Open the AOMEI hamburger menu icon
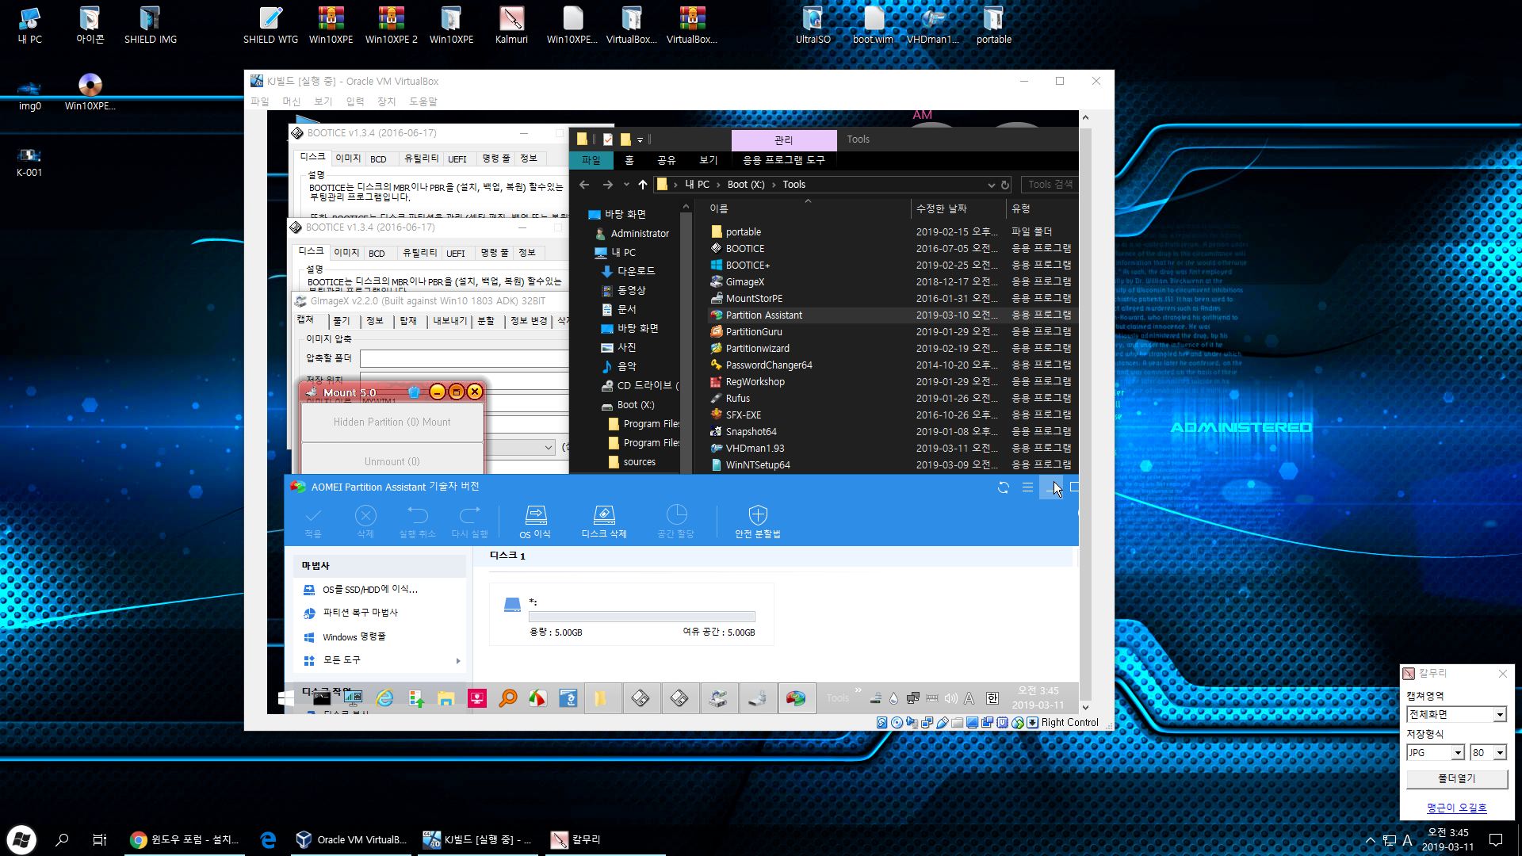Screen dimensions: 1522x856 (x=1027, y=487)
